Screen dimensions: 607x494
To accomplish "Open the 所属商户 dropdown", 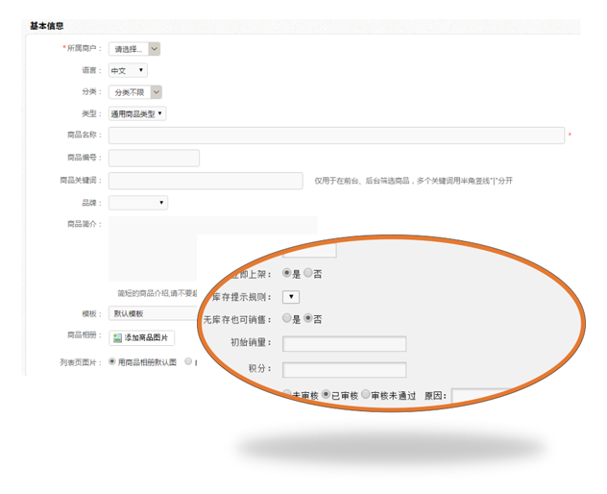I will point(134,49).
